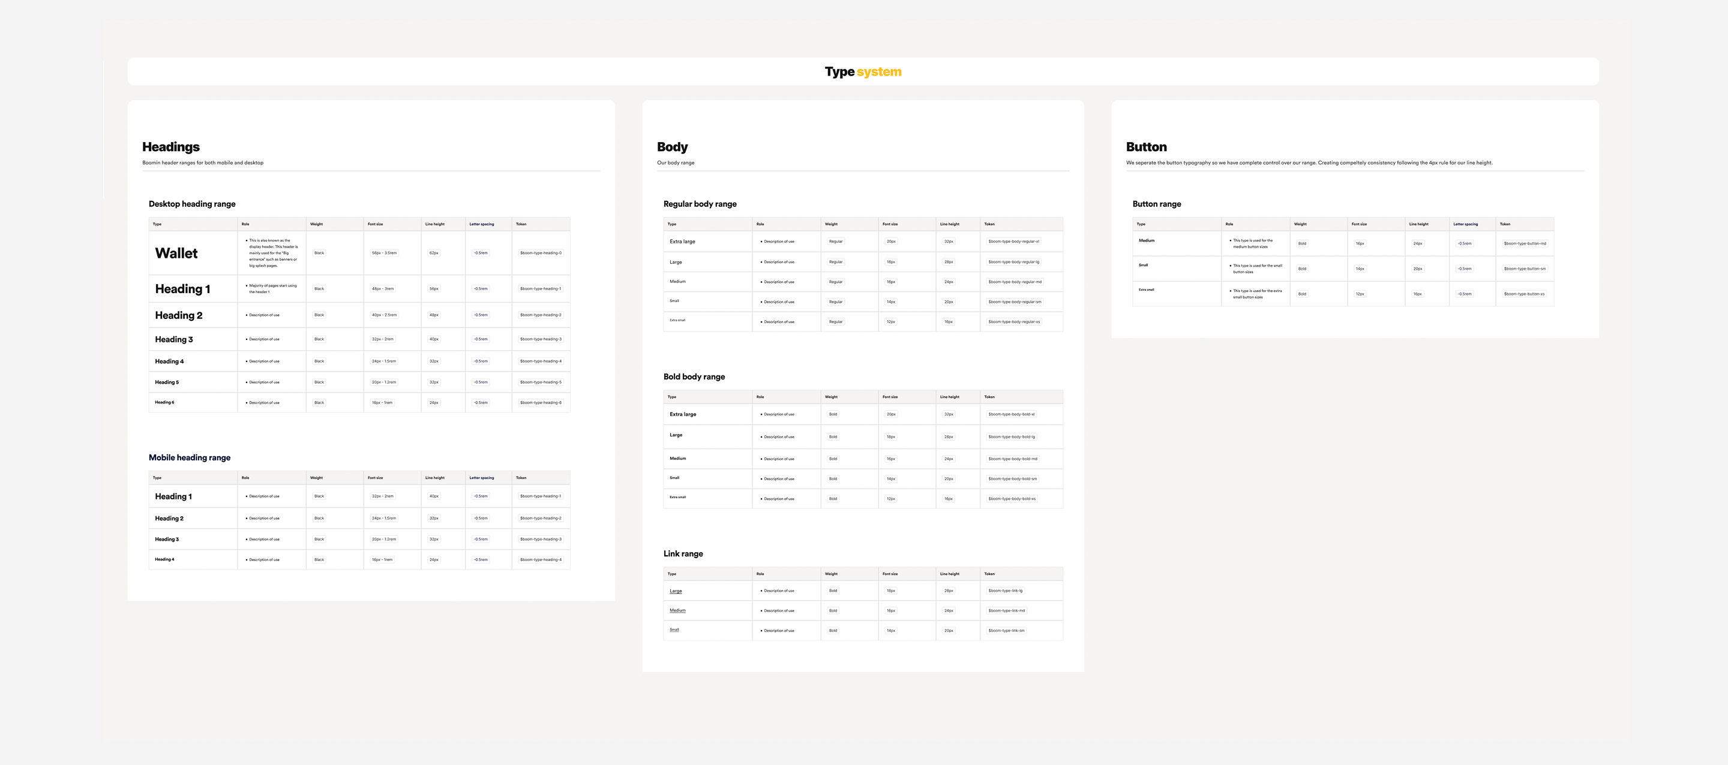The width and height of the screenshot is (1728, 765).
Task: Click the underlined "Medium" link sample
Action: (677, 610)
